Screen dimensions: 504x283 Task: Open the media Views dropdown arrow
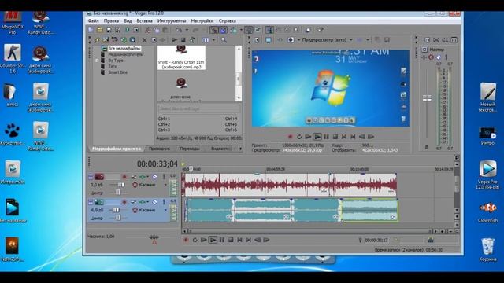[x=213, y=40]
